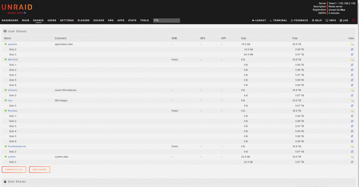Open the appdata share link

(12, 44)
